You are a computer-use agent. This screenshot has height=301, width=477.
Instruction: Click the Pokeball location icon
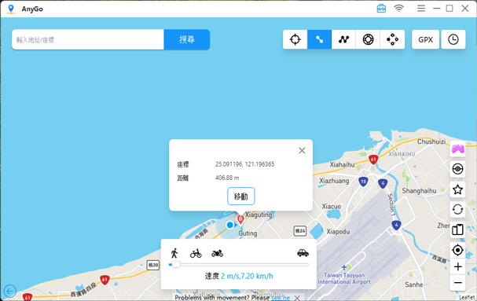tap(457, 169)
